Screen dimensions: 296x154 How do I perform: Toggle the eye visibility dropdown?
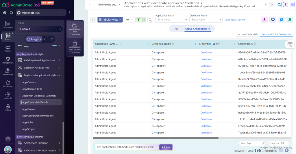point(129,20)
